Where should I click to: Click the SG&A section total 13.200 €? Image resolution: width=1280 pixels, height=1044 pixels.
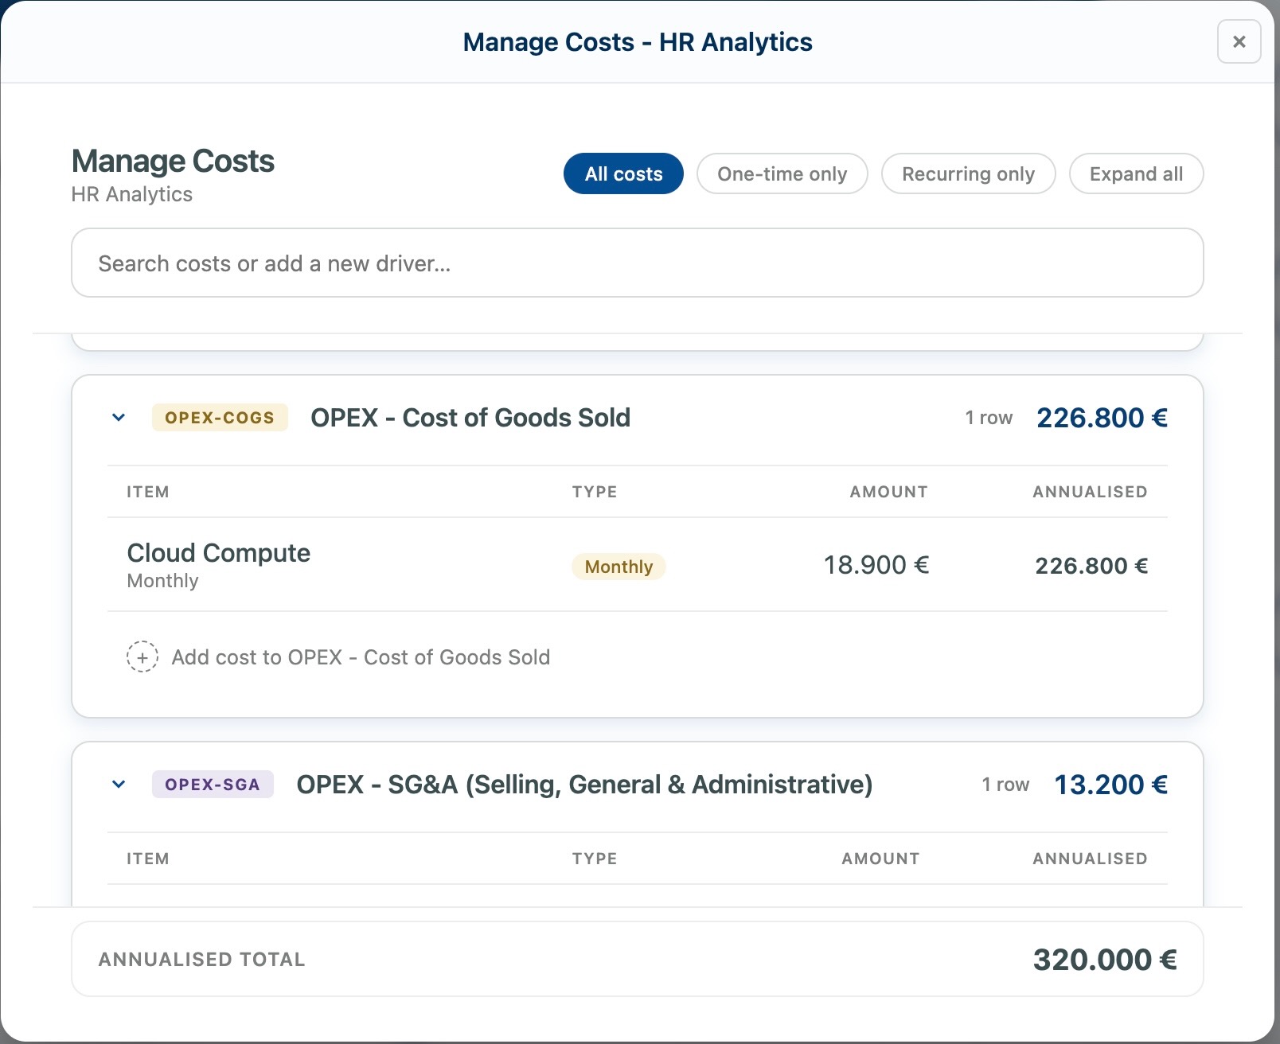tap(1110, 785)
